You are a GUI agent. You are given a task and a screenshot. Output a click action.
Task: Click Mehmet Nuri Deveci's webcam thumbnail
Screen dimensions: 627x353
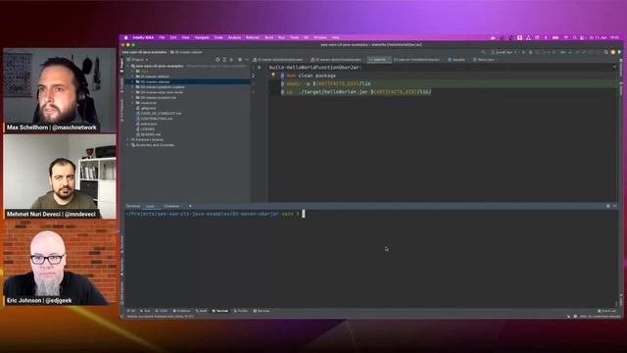(59, 176)
